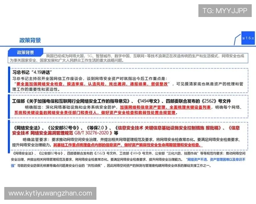Click quoted 共性顽疾 in footer paragraph
256x204 pixels.
click(x=94, y=166)
